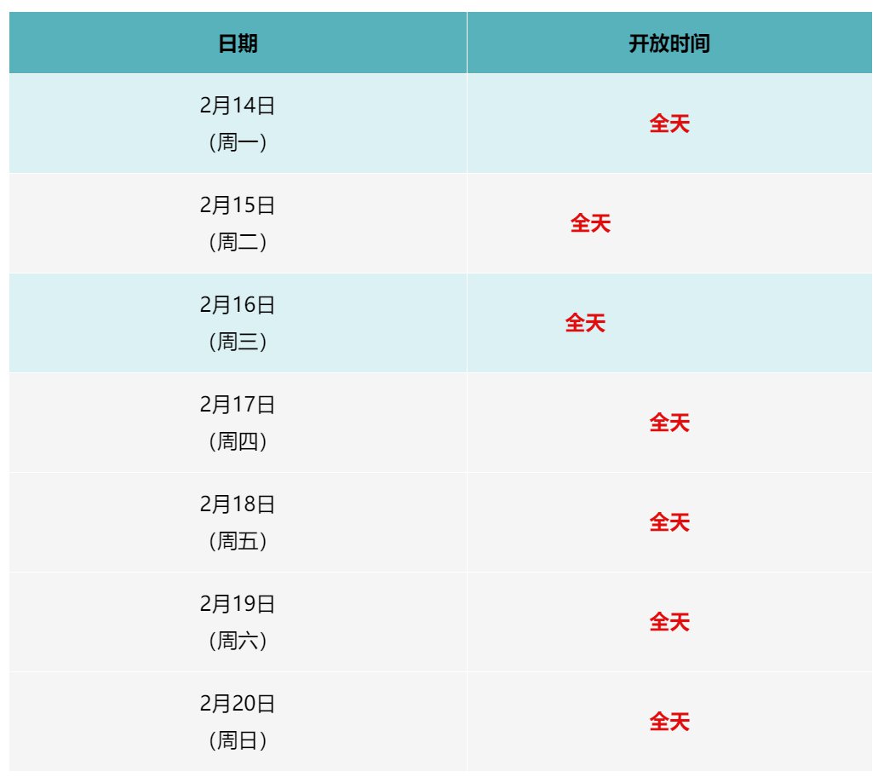Viewport: 884px width, 783px height.
Task: Click 全天 in the 2月15日 row
Action: point(590,223)
